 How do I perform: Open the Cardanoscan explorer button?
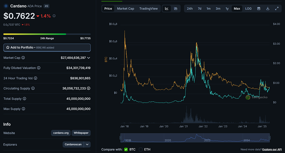point(73,144)
